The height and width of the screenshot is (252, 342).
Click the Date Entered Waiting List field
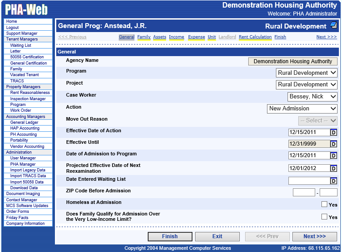click(x=309, y=181)
